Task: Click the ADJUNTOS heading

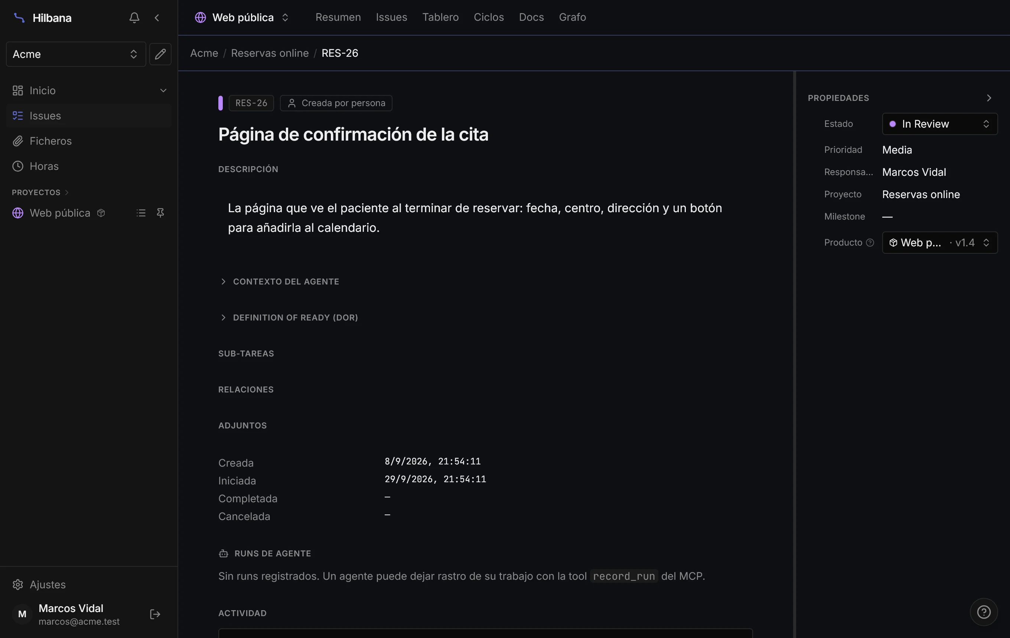Action: tap(242, 425)
